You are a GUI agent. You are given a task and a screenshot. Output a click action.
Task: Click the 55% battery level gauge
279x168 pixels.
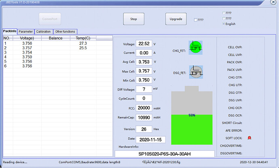coord(192,115)
